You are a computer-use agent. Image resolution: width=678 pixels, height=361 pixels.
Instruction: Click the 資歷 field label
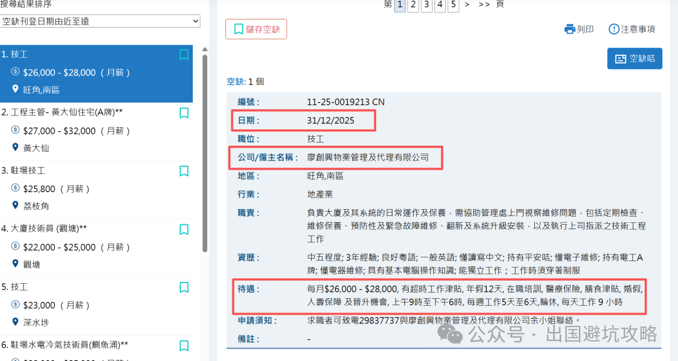coord(248,257)
